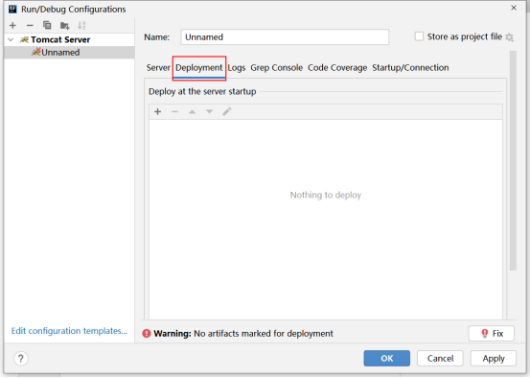The height and width of the screenshot is (378, 530).
Task: Open the Deployment tab
Action: pos(199,68)
